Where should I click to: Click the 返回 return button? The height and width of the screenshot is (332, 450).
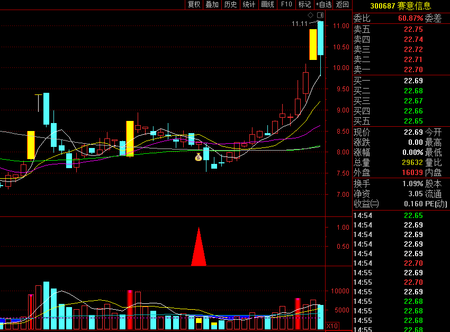343,5
